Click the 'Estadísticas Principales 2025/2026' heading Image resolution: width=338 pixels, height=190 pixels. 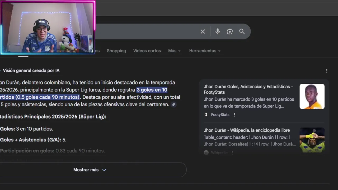53,116
